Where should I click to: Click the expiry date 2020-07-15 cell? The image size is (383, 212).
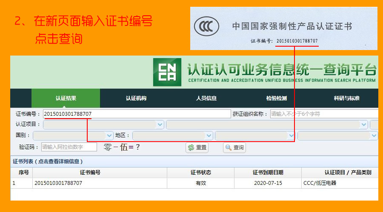(x=268, y=183)
